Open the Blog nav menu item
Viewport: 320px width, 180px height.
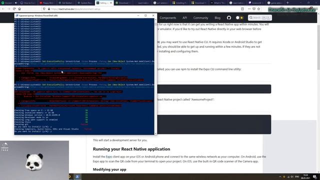217,18
